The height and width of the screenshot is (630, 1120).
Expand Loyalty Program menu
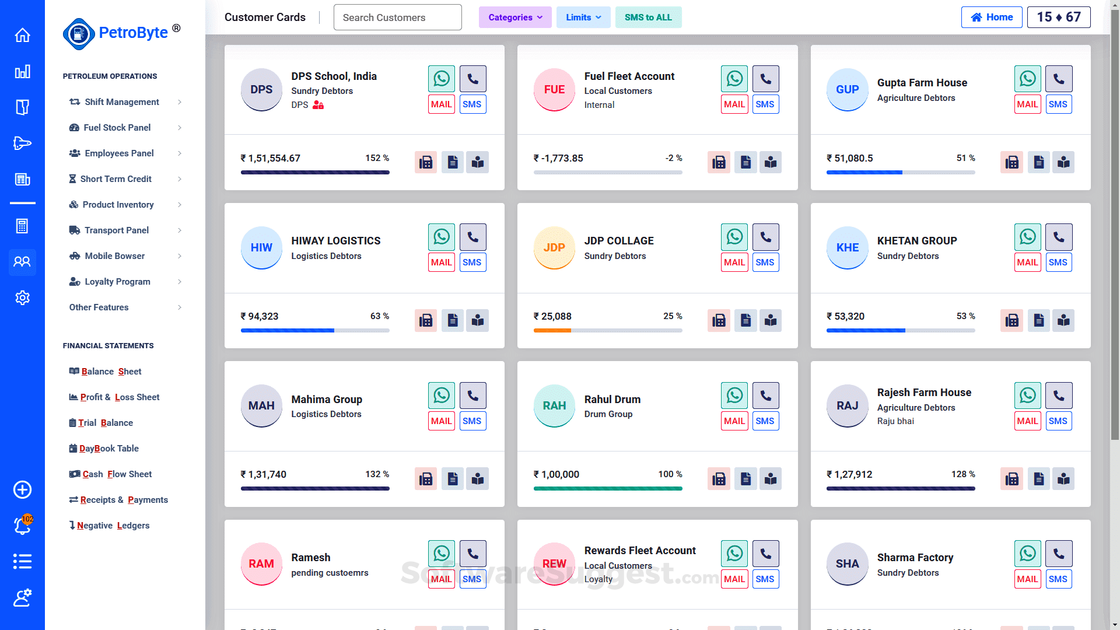click(117, 282)
